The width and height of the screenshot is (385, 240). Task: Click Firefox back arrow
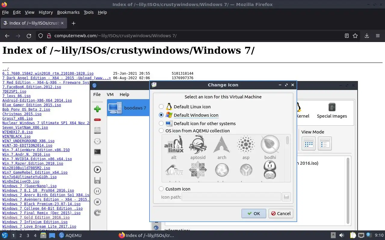7,36
